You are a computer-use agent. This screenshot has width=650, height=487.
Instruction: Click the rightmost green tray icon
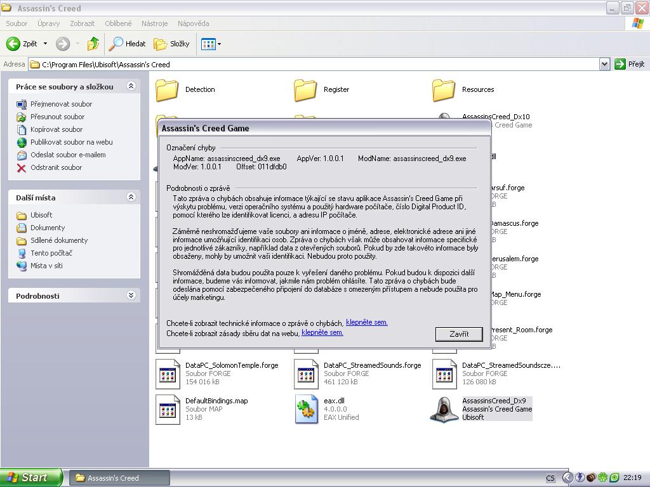614,478
